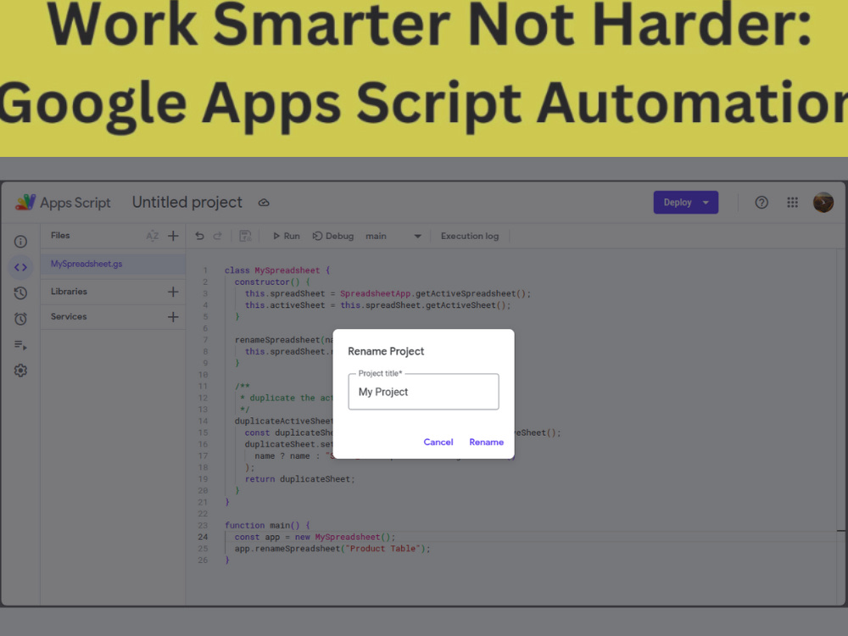Run the selected function
Viewport: 848px width, 636px height.
[286, 236]
